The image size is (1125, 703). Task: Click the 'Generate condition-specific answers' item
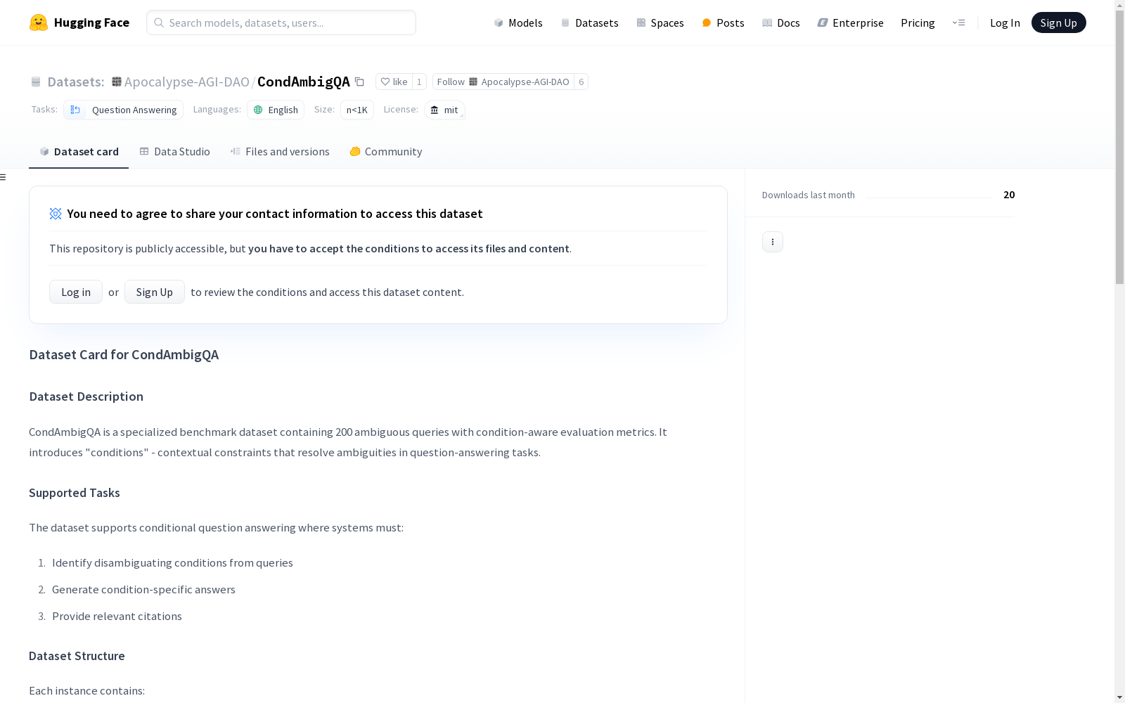tap(143, 589)
